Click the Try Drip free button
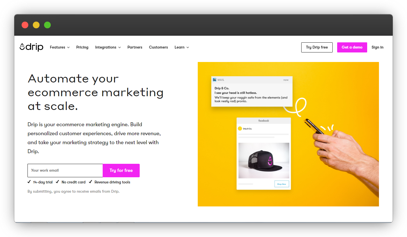The height and width of the screenshot is (237, 407). pyautogui.click(x=317, y=47)
